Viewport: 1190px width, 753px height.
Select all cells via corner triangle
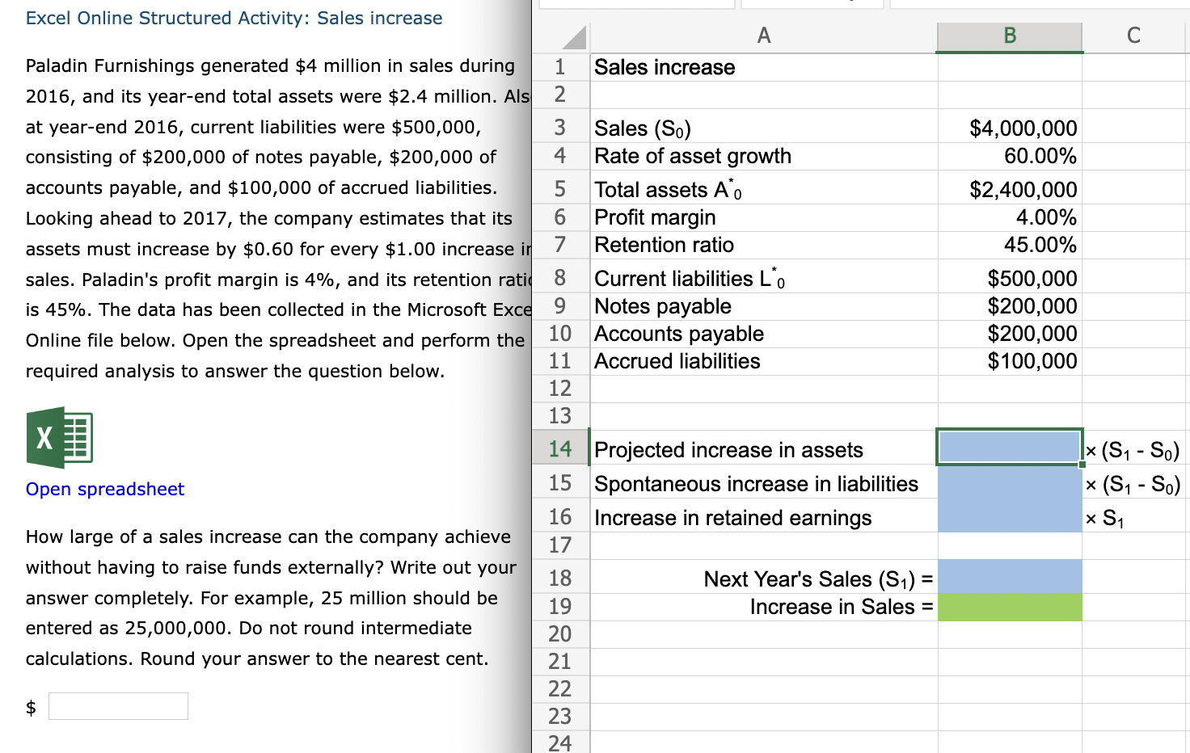click(x=573, y=37)
